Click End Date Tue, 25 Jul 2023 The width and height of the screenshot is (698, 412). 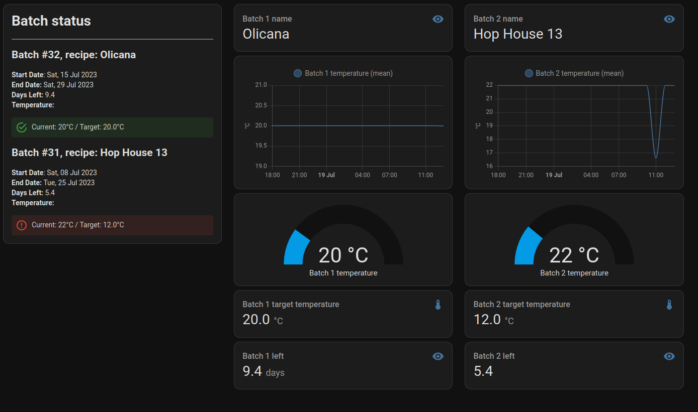tap(53, 183)
